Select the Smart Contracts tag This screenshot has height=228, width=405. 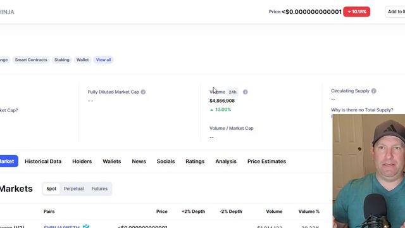point(31,60)
